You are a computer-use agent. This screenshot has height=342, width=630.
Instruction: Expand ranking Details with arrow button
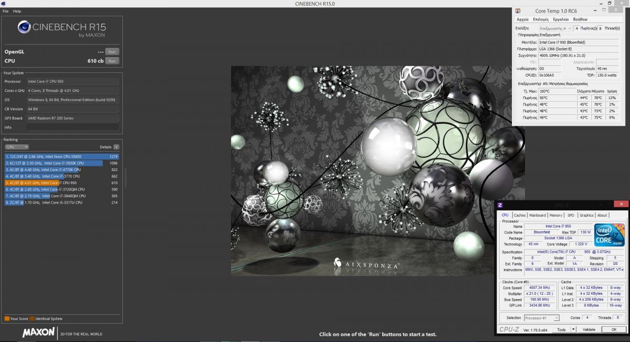pyautogui.click(x=116, y=147)
